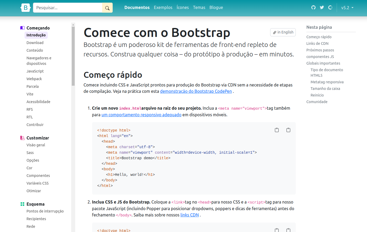Click the Customizar palette icon

tap(22, 138)
